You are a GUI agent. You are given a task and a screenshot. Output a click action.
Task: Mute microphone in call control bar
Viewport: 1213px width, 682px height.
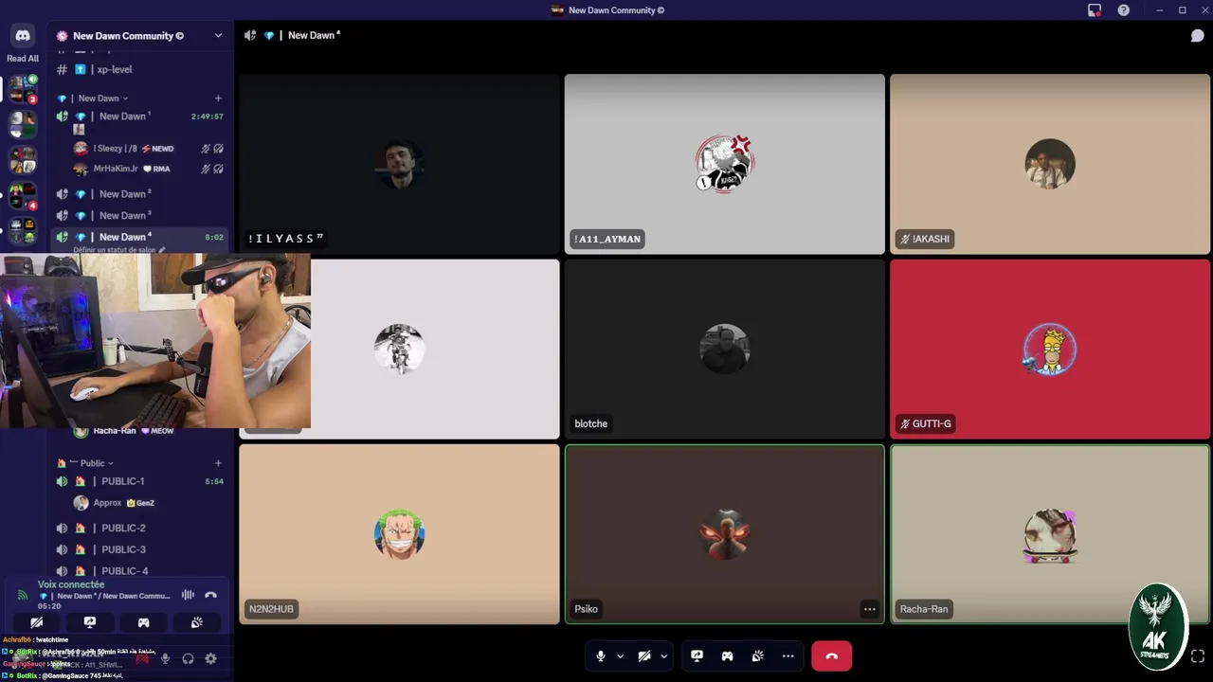pos(600,655)
